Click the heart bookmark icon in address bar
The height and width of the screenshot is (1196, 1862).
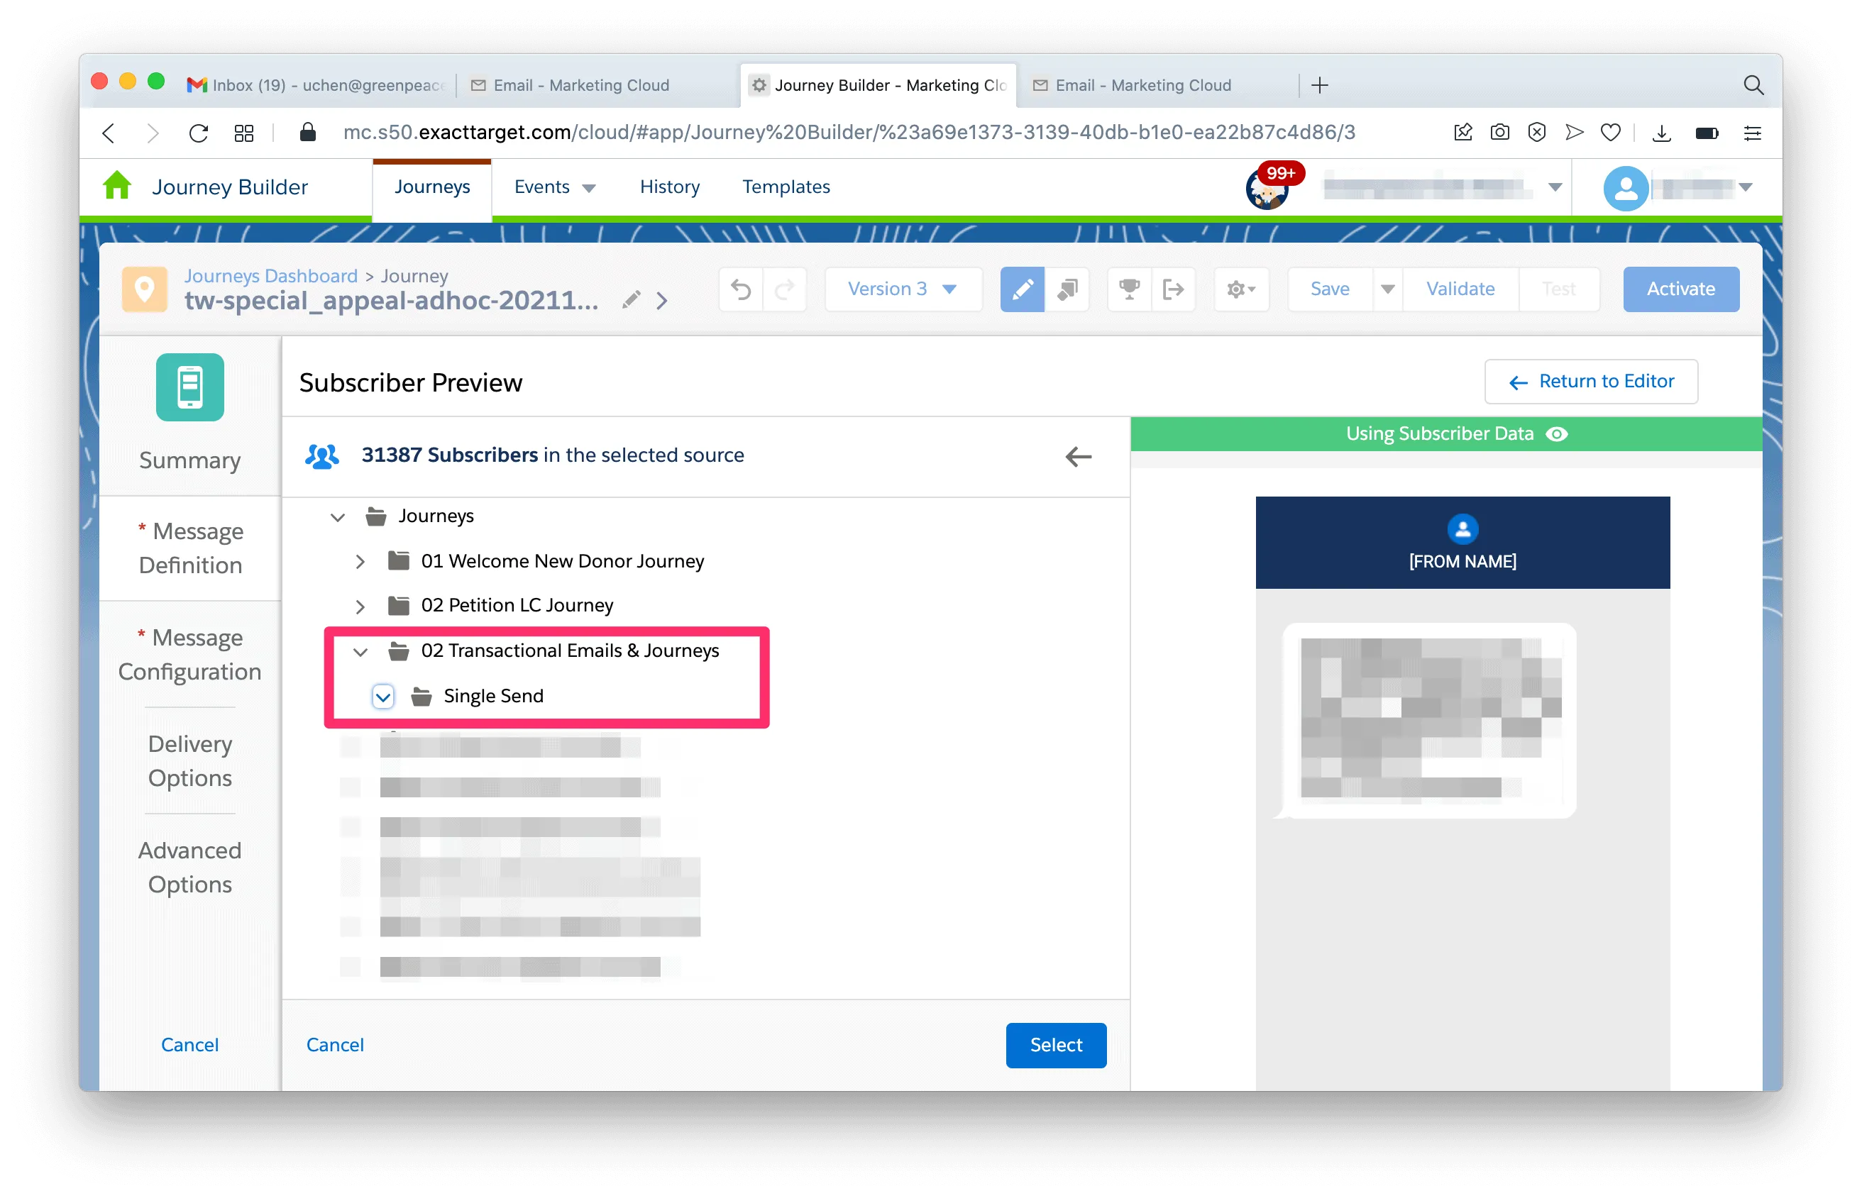[1610, 132]
